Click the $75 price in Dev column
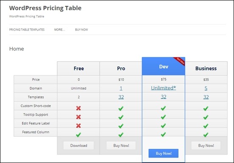The image size is (234, 163). 164,79
